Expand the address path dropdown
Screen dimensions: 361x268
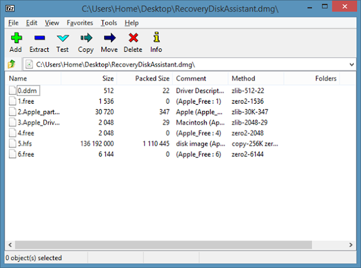tap(350, 64)
